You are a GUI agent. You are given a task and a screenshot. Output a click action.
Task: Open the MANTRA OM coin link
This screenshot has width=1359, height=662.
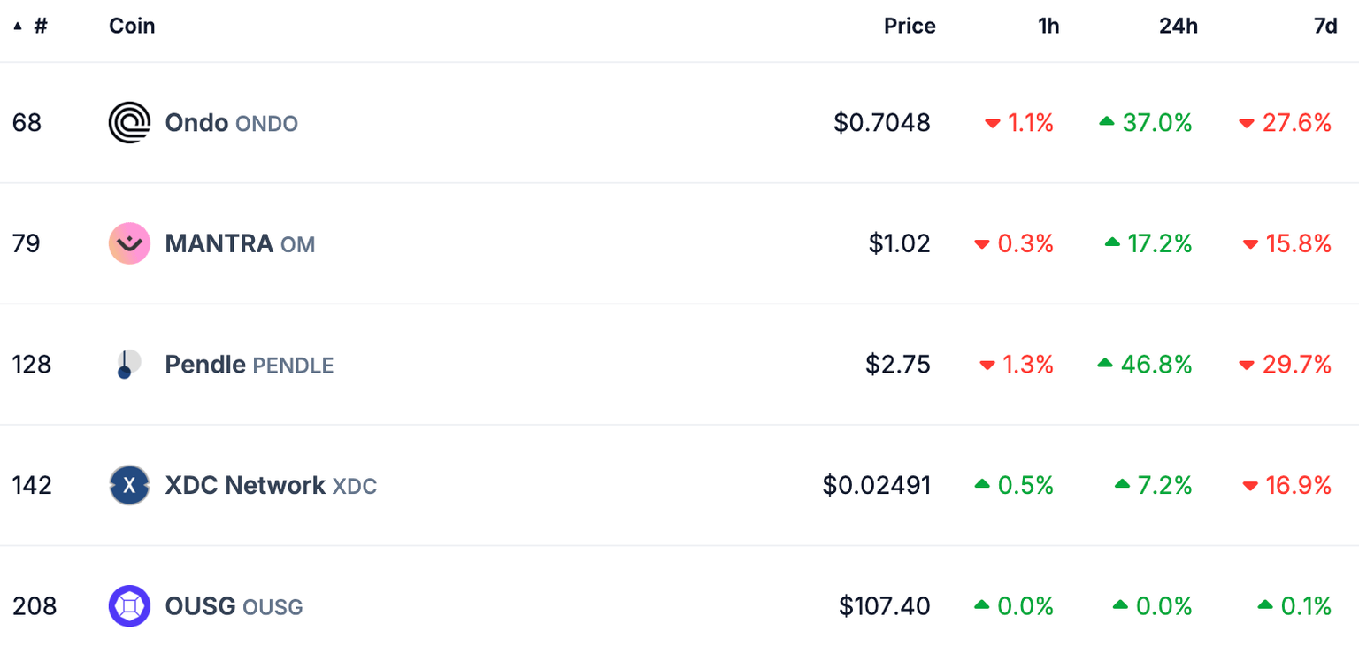coord(239,243)
